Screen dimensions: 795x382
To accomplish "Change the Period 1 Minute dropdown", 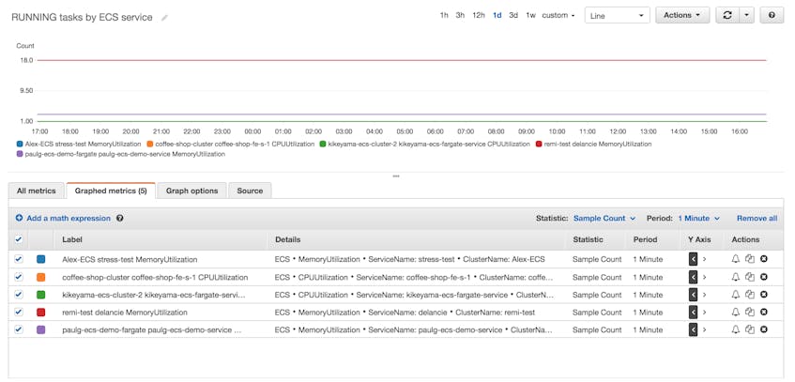I will pos(698,218).
